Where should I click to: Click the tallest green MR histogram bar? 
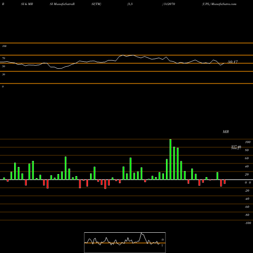tap(171, 159)
